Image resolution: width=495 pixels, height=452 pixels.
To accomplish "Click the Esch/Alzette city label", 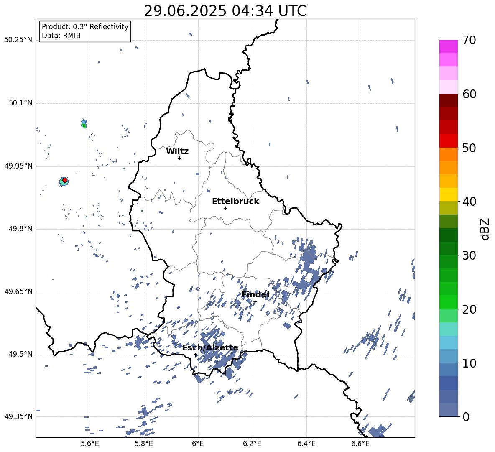I will 210,347.
